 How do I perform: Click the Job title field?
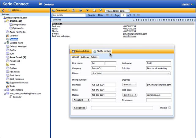[x=159, y=68]
